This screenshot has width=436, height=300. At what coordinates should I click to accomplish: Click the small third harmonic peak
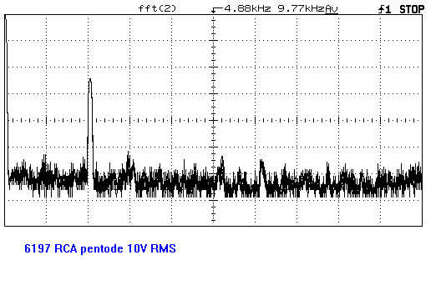129,155
